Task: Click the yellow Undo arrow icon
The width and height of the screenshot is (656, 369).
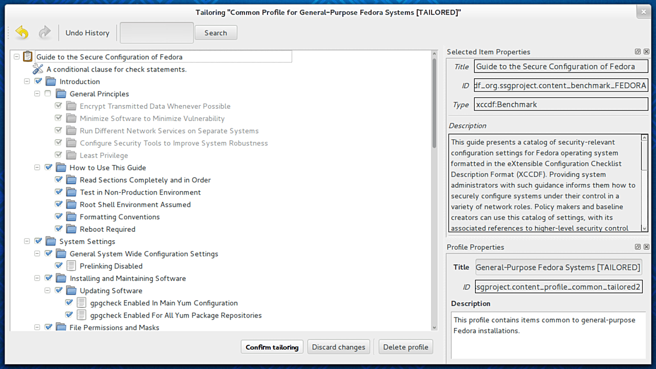Action: click(x=22, y=33)
